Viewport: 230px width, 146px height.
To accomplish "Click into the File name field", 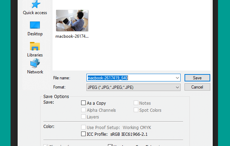I will [133, 78].
